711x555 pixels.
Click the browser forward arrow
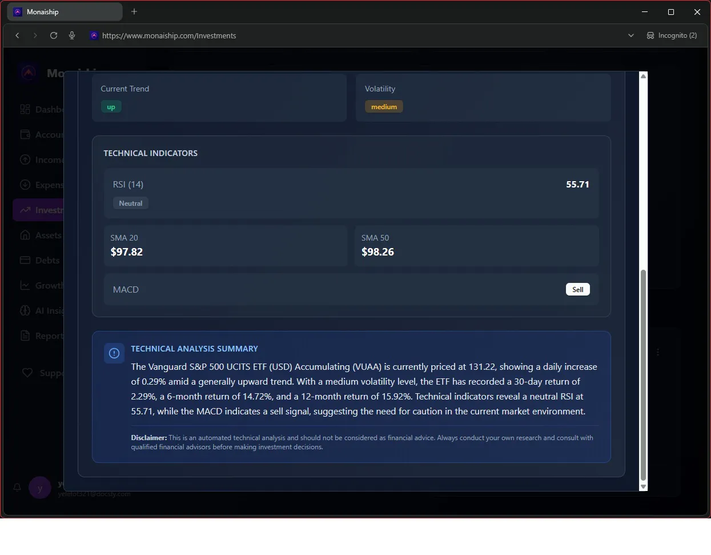35,35
